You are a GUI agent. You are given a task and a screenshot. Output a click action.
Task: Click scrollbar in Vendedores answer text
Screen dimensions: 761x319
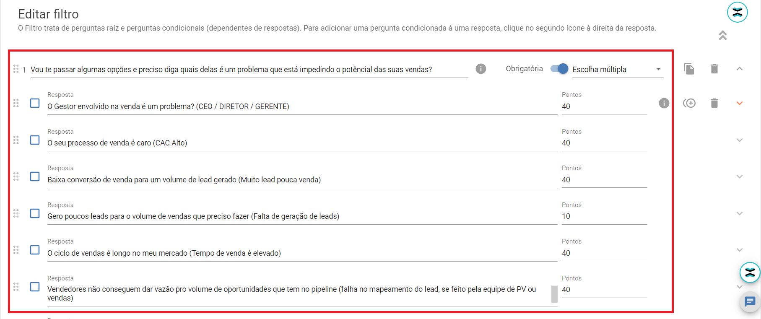[x=554, y=294]
